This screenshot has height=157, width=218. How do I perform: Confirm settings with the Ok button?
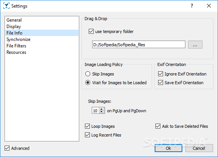pos(168,148)
